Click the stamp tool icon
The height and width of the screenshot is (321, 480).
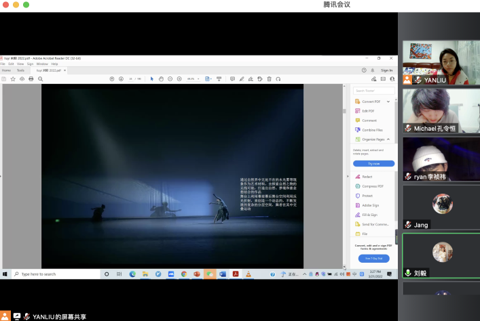260,79
